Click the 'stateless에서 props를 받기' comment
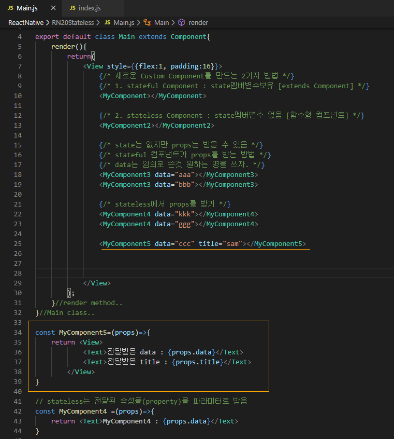394x439 pixels. [x=165, y=204]
